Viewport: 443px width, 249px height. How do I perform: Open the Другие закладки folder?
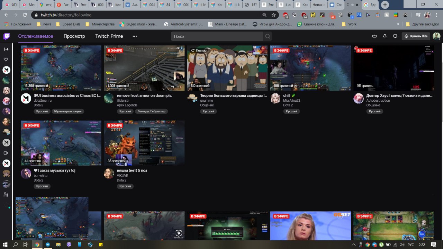pos(422,24)
